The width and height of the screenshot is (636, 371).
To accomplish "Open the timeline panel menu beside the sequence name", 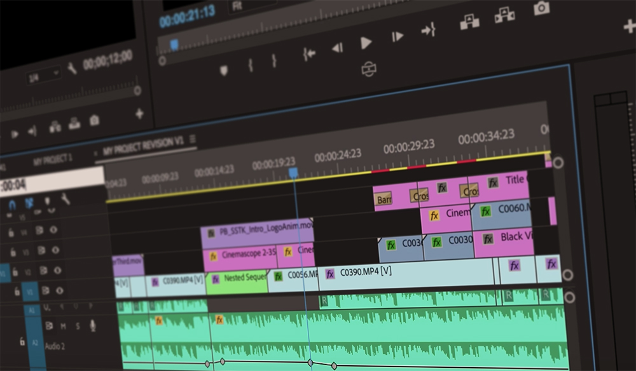I will click(x=193, y=140).
